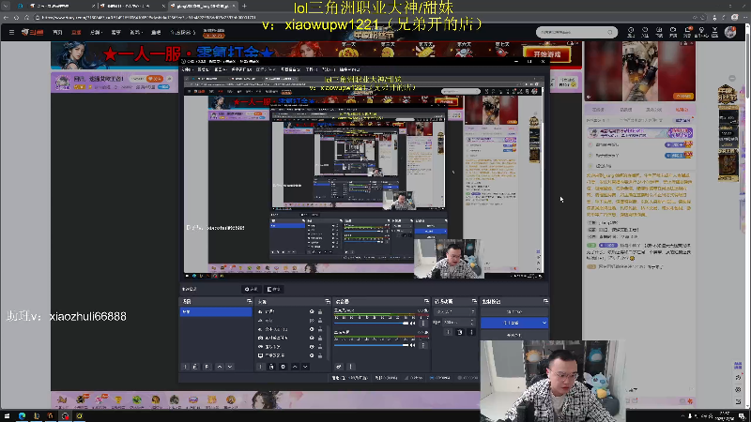Screen dimensions: 751x422
Task: Remove selected scene with Scenes dock trash icon
Action: click(x=195, y=367)
